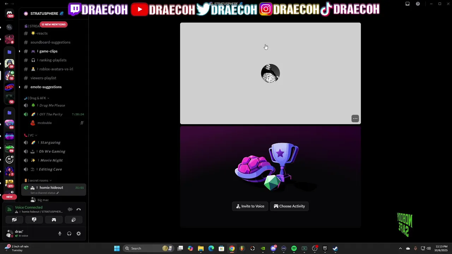Image resolution: width=452 pixels, height=254 pixels.
Task: Open the server icon showing badge 19
Action: [10, 64]
